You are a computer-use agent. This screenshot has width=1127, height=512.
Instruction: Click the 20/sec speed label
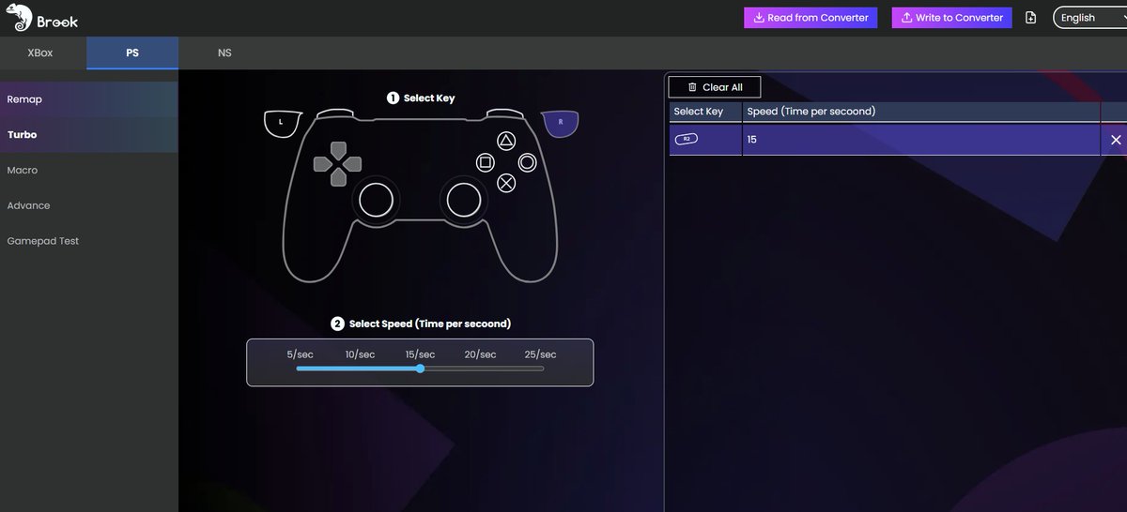click(480, 354)
